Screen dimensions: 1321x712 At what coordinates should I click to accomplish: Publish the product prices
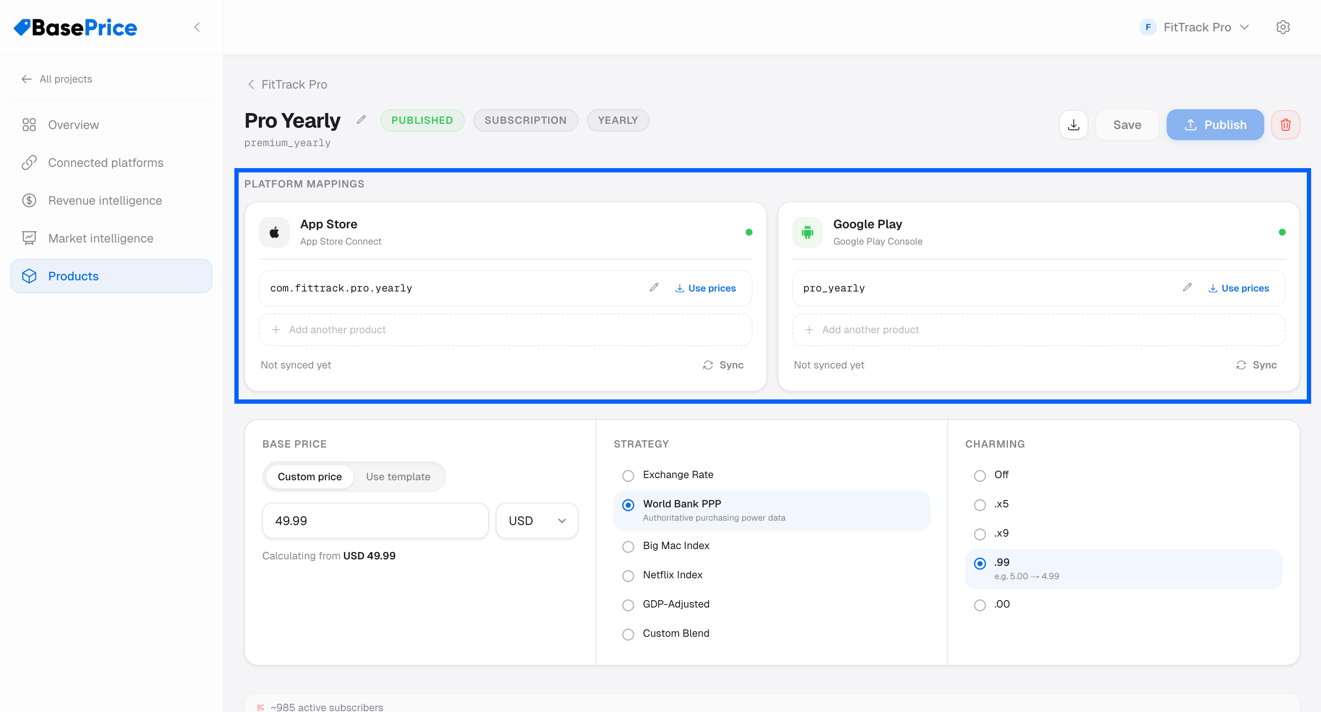point(1215,125)
